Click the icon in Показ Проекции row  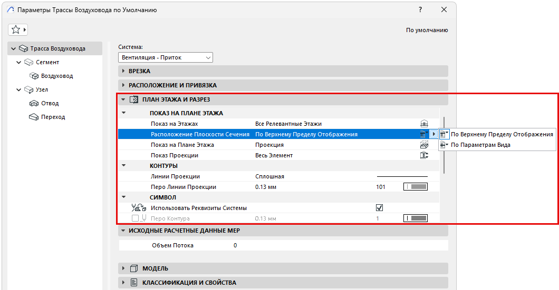coord(424,155)
